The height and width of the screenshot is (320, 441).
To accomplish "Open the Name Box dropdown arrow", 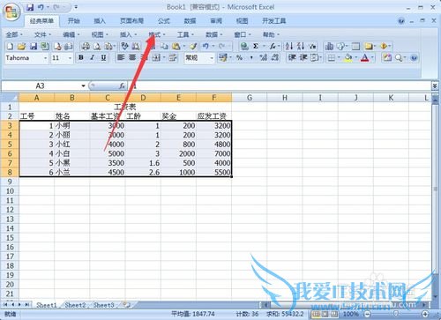I will point(83,86).
